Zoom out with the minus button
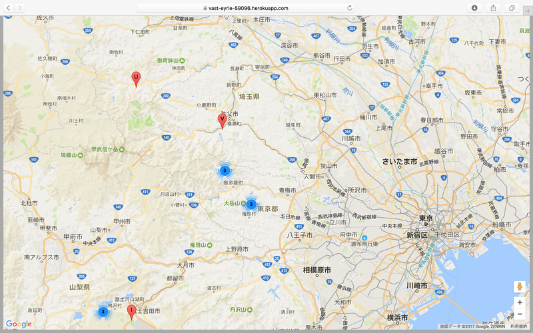This screenshot has height=333, width=533. pos(519,314)
